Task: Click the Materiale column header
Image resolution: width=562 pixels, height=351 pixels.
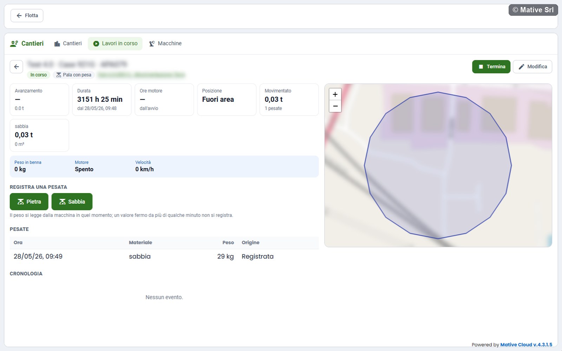Action: click(140, 243)
